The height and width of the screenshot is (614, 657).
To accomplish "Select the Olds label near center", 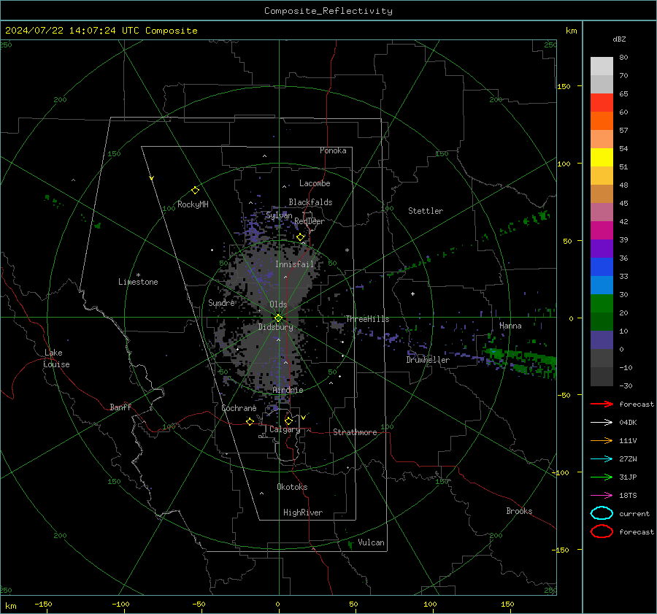I will [278, 304].
